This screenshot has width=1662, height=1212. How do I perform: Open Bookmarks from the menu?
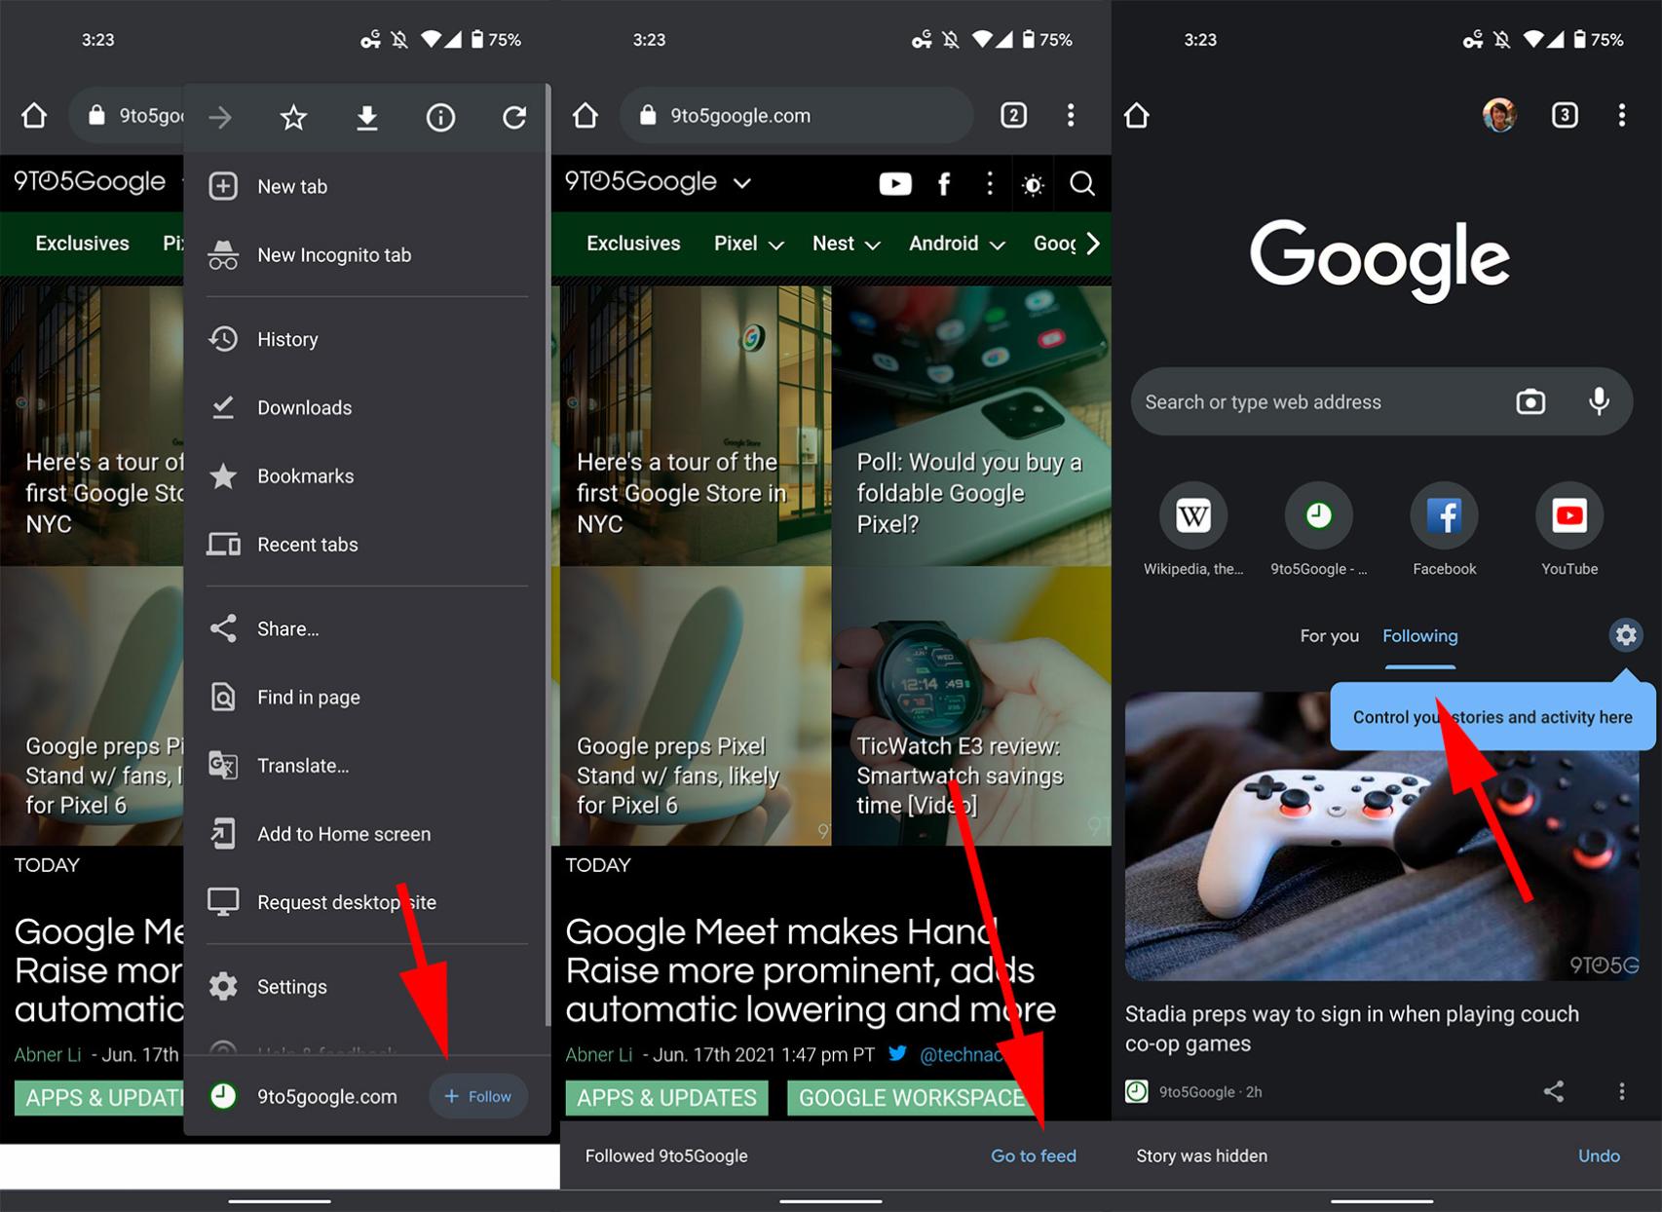pos(367,475)
